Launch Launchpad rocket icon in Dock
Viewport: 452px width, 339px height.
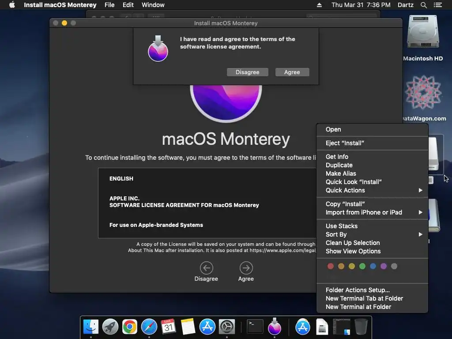click(110, 327)
